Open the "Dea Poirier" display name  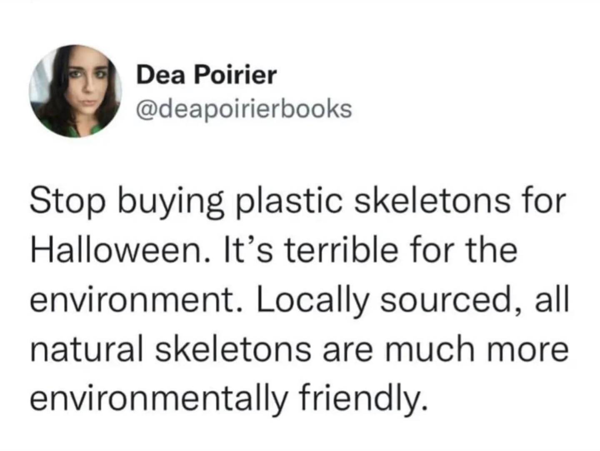pos(206,75)
